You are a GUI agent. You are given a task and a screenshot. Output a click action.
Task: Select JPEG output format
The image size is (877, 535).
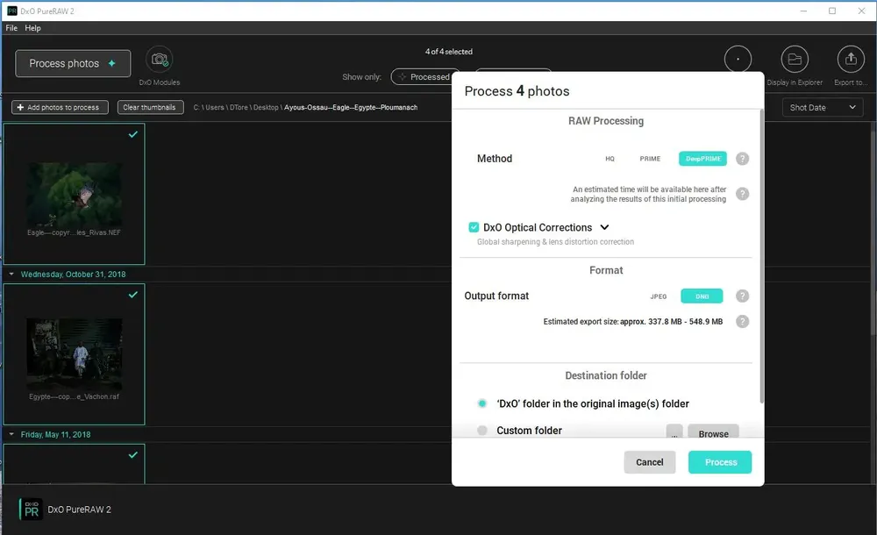point(659,296)
